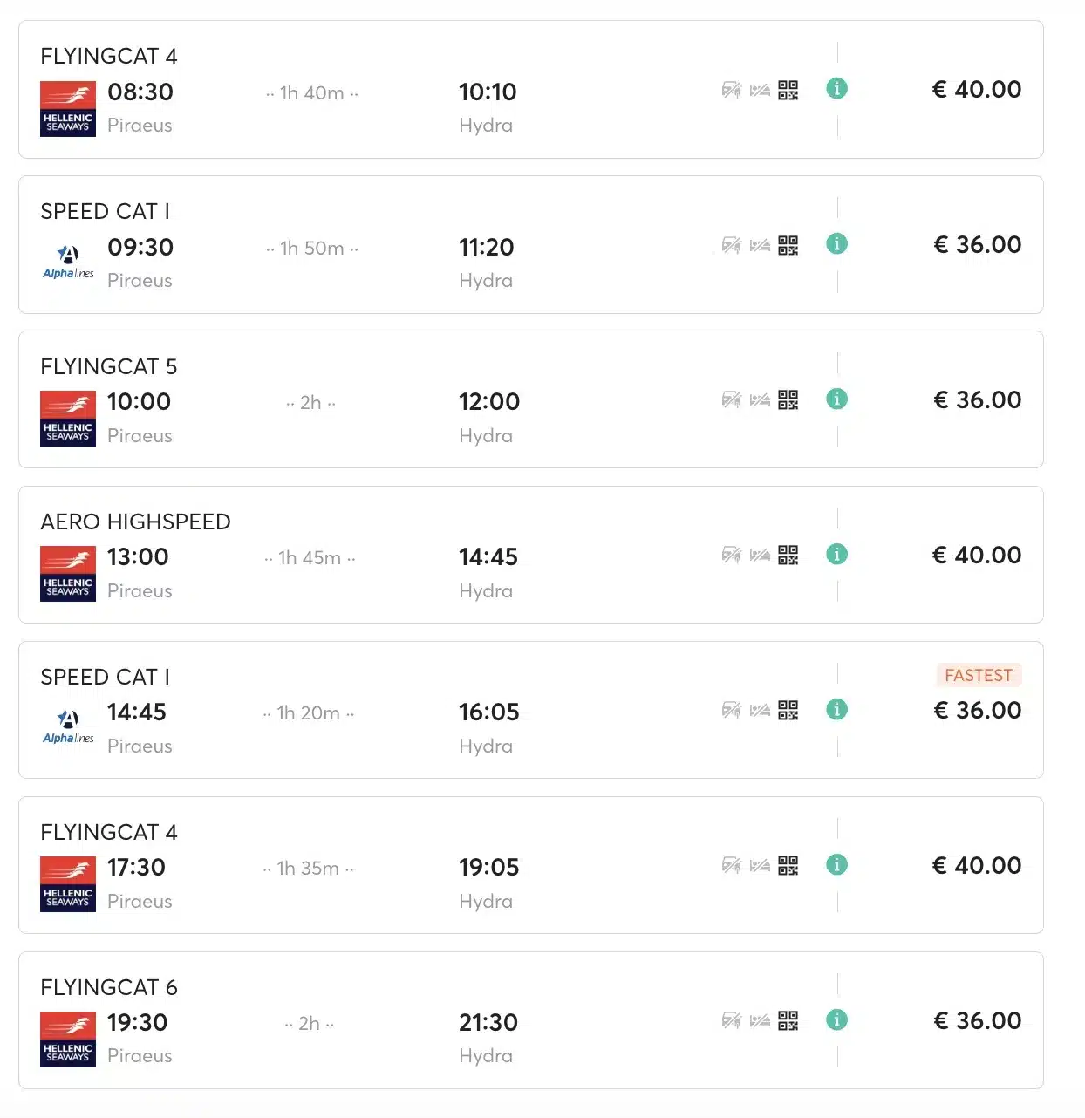The image size is (1085, 1118).
Task: Open info for the 08:30 FLYINGCAT 4 ferry
Action: (x=836, y=89)
